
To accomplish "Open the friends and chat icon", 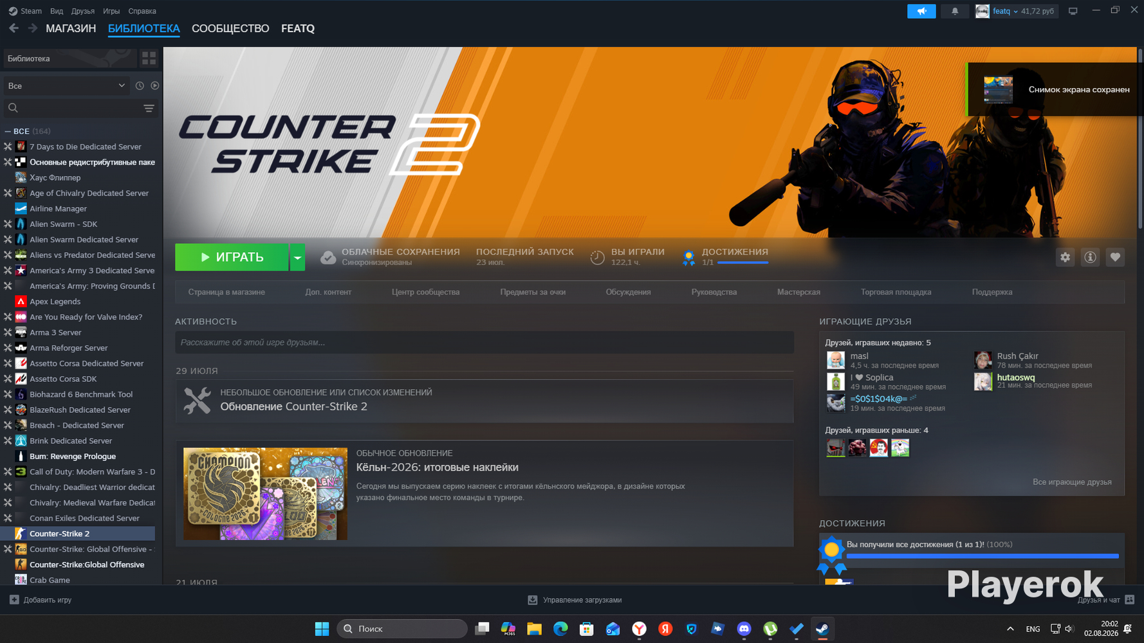I will (1130, 600).
